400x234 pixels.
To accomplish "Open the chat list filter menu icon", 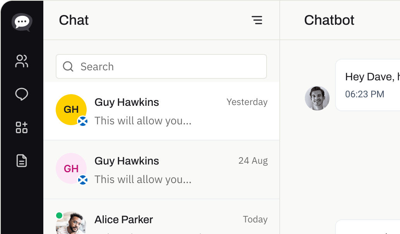I will click(x=257, y=20).
